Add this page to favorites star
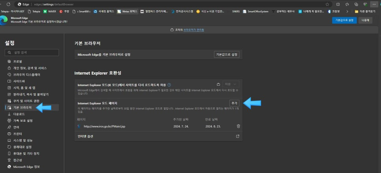Screen dimensions: 381x173 [327, 4]
